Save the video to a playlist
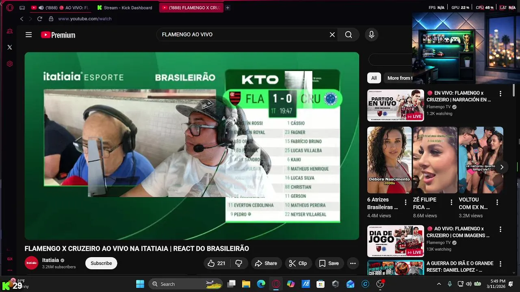520x292 pixels. [329, 263]
